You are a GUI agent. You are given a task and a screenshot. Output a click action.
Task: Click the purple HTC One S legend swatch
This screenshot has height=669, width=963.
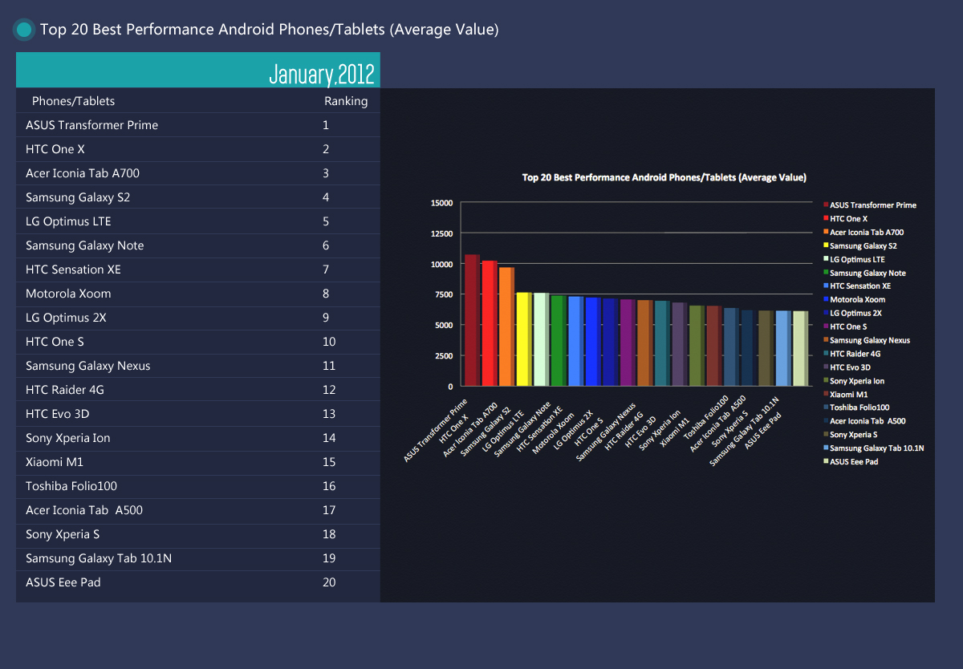click(x=826, y=326)
